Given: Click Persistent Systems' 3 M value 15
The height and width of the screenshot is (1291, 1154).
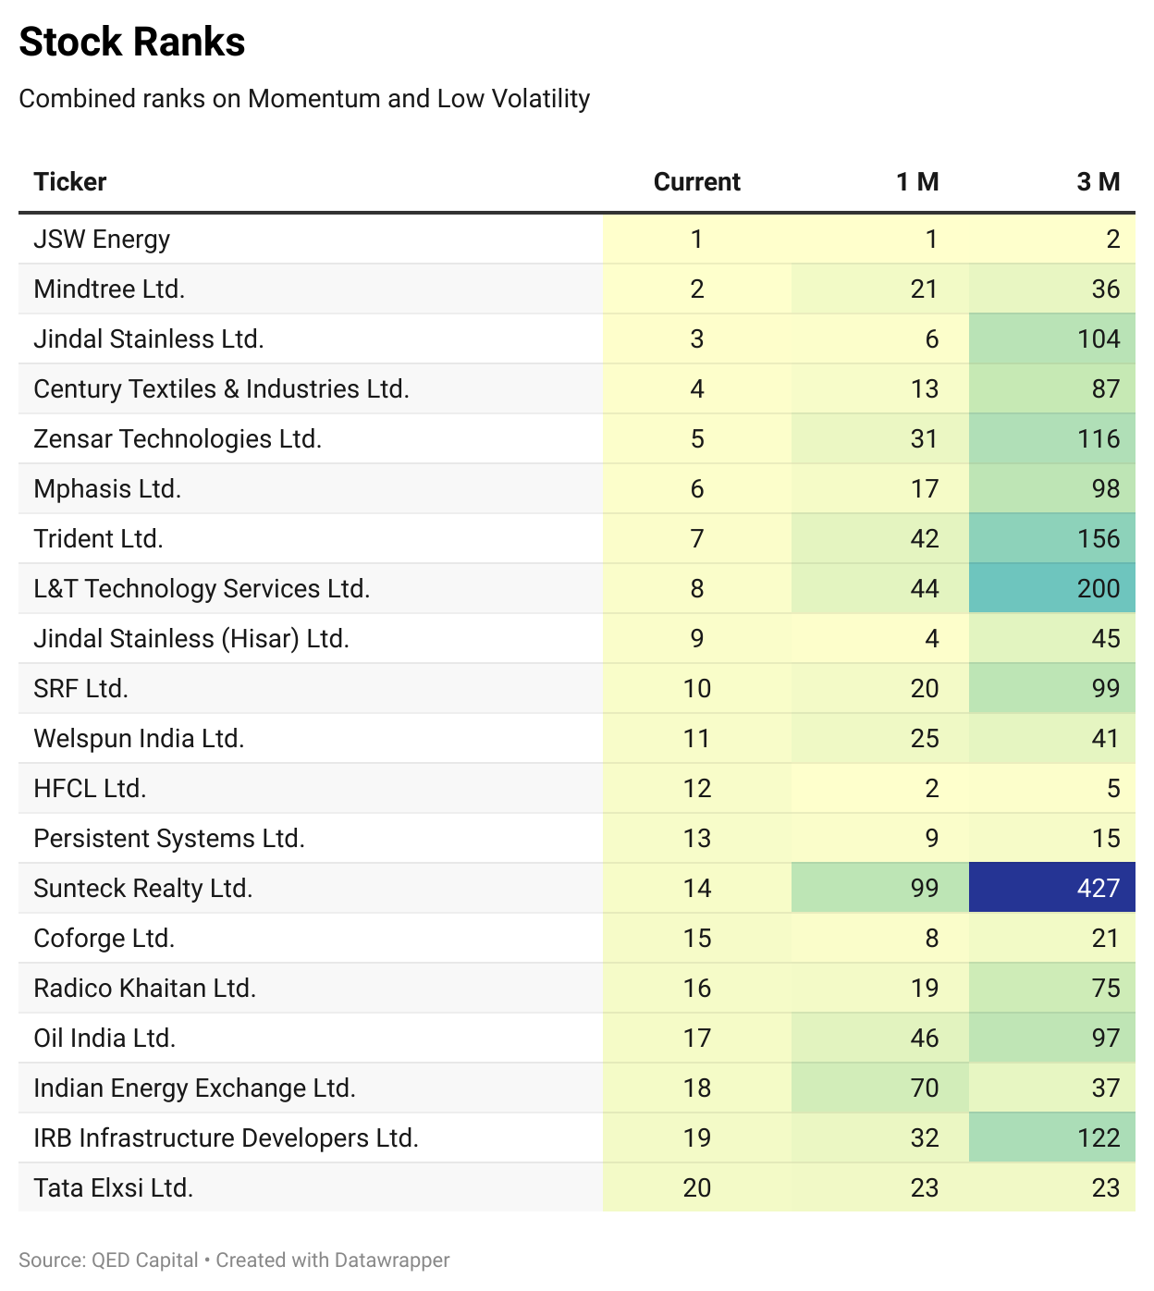Looking at the screenshot, I should pyautogui.click(x=1106, y=838).
